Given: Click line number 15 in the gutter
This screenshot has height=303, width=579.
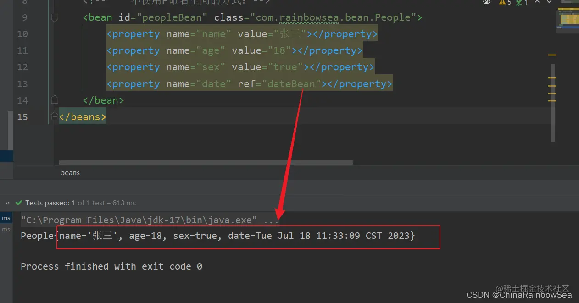Looking at the screenshot, I should 22,117.
